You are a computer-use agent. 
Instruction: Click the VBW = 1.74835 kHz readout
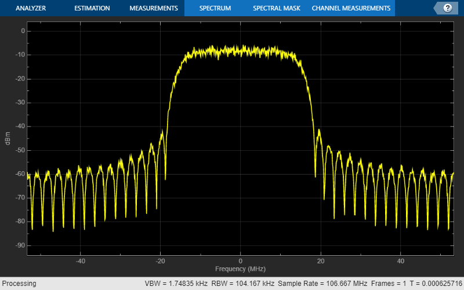pos(176,283)
